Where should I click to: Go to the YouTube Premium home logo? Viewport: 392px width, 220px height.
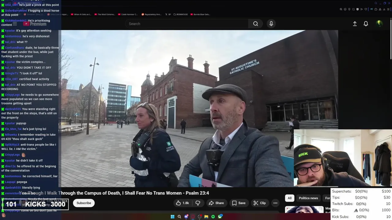pyautogui.click(x=35, y=24)
